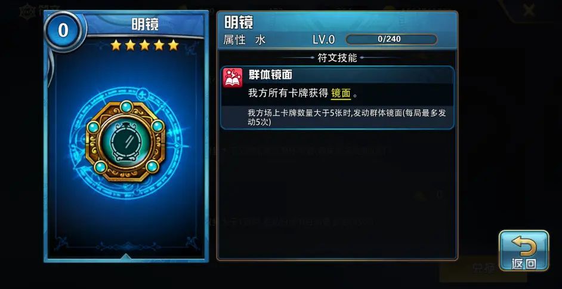Tap the 群体镜面 skill name row
The width and height of the screenshot is (562, 289).
337,75
